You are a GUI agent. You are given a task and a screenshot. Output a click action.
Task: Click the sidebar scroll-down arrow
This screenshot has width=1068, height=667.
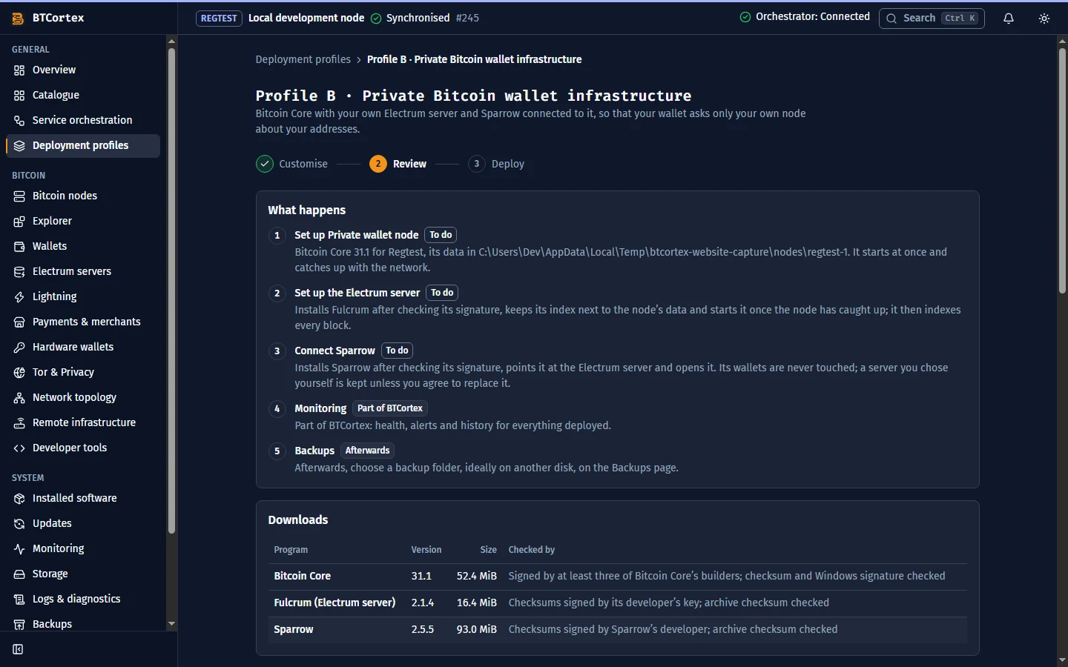pyautogui.click(x=171, y=624)
